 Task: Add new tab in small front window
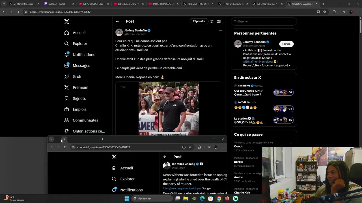pyautogui.click(x=102, y=139)
